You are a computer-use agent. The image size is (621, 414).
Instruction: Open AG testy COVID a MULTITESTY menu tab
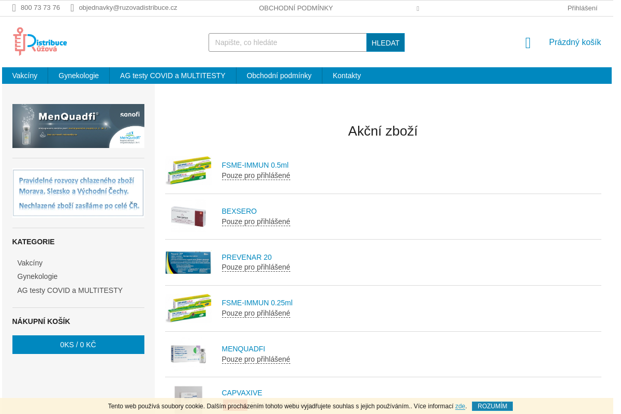173,76
